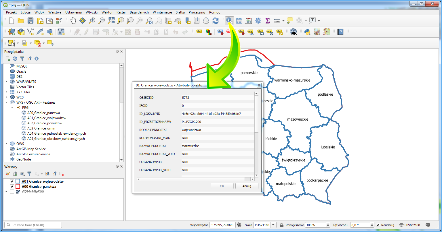
Task: Click the locator search field Szukana fraza
Action: coord(33,225)
